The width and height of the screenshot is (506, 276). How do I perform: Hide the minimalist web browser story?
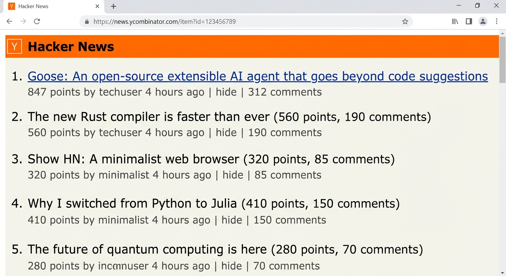[233, 175]
